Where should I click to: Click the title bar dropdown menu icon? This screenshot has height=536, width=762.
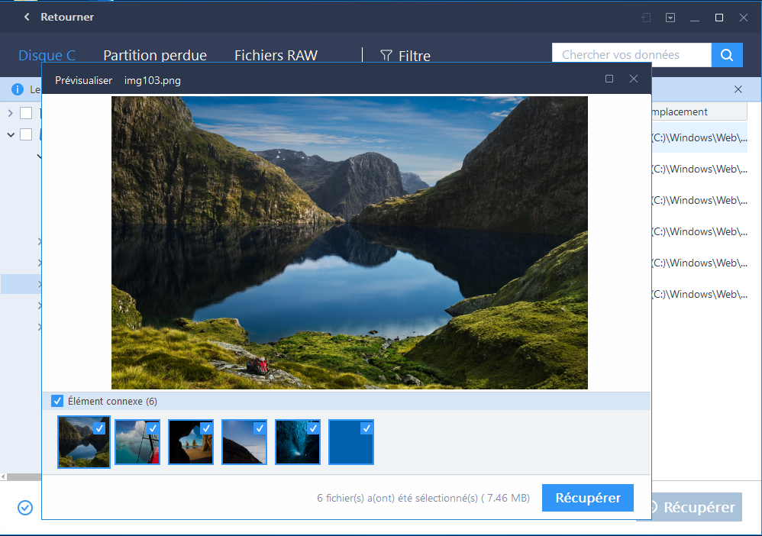point(670,18)
